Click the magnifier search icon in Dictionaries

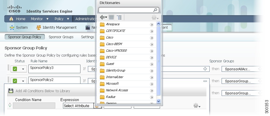[155, 10]
